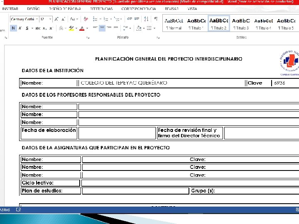Open the REVISAR tab
299x224 pixels.
172,9
